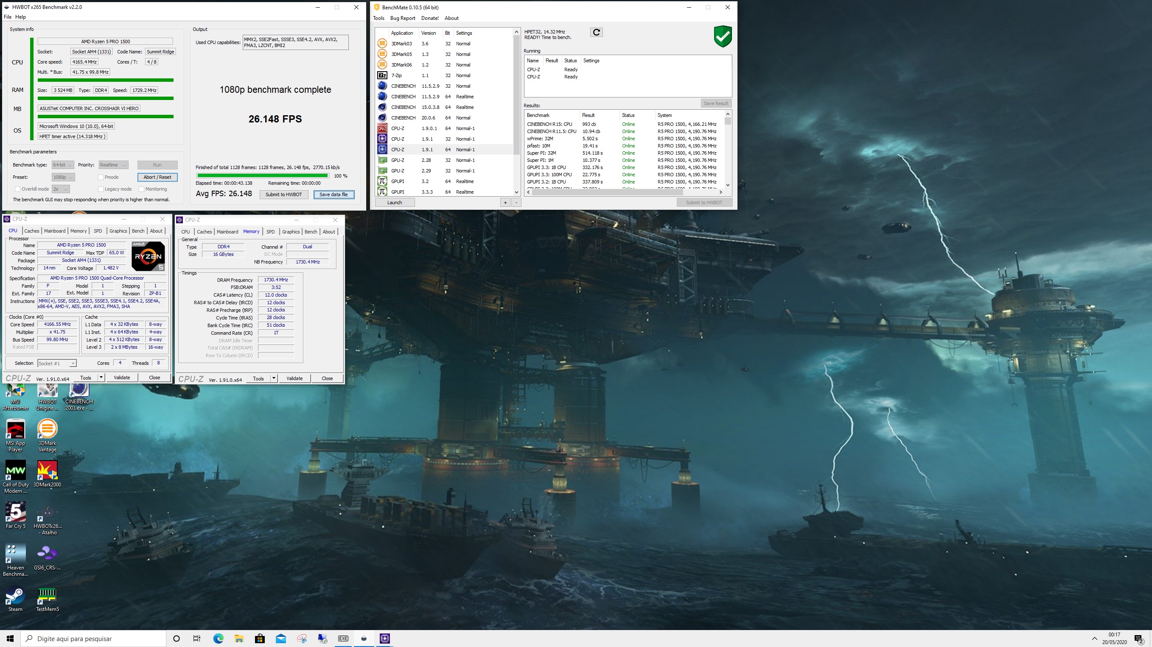The height and width of the screenshot is (647, 1152).
Task: Open GSI6_CRS desktop icon
Action: pos(47,557)
